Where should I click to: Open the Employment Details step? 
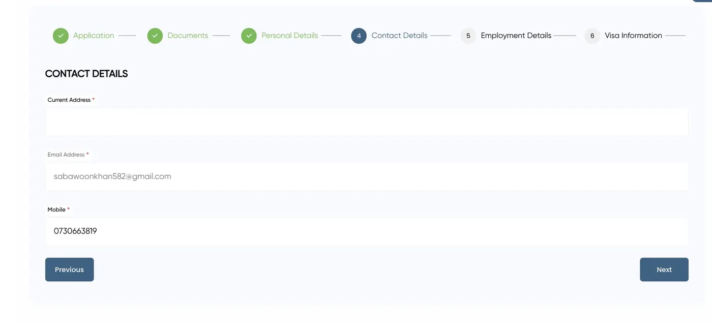(x=516, y=36)
